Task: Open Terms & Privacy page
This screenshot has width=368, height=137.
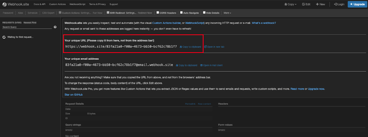Action: point(97,4)
